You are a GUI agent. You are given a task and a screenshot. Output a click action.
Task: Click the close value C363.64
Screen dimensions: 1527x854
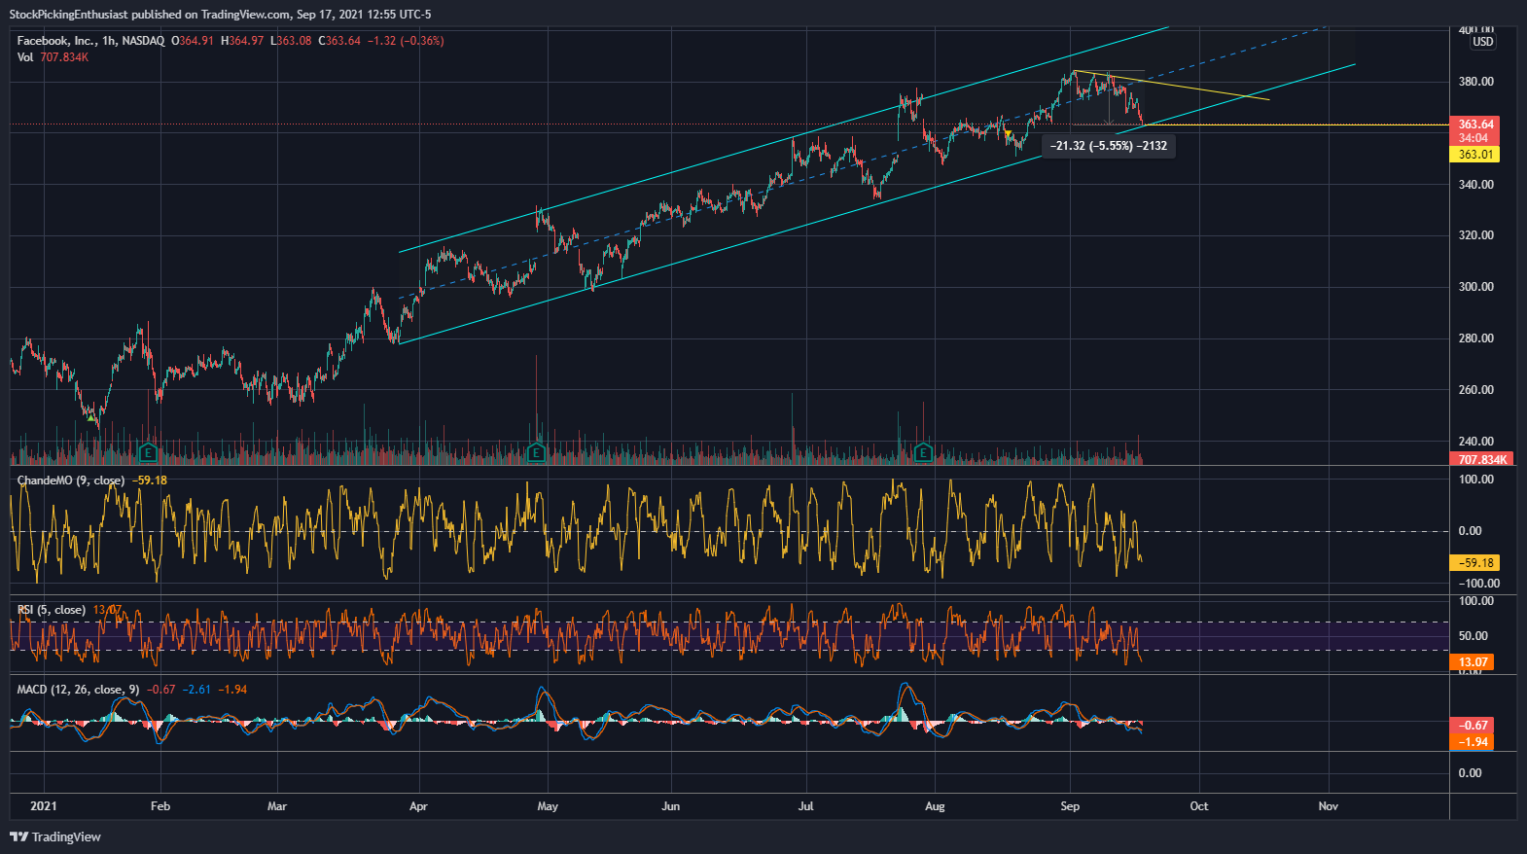coord(339,41)
